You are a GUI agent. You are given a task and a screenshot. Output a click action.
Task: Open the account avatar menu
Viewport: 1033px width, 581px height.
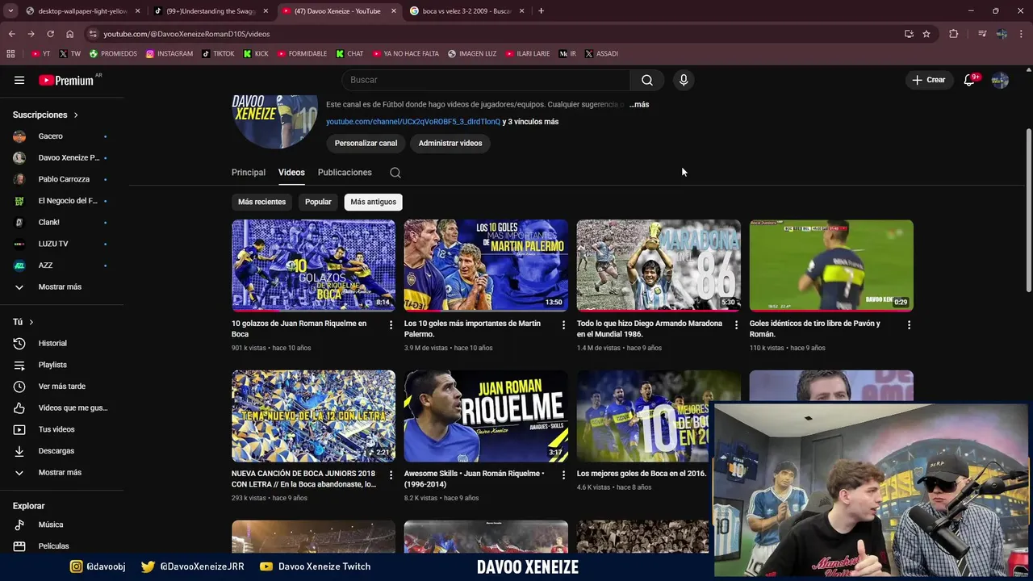(x=1000, y=80)
